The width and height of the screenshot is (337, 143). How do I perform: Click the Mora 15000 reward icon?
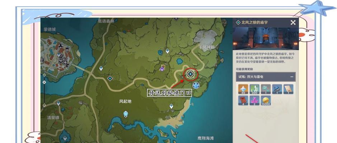pyautogui.click(x=266, y=101)
